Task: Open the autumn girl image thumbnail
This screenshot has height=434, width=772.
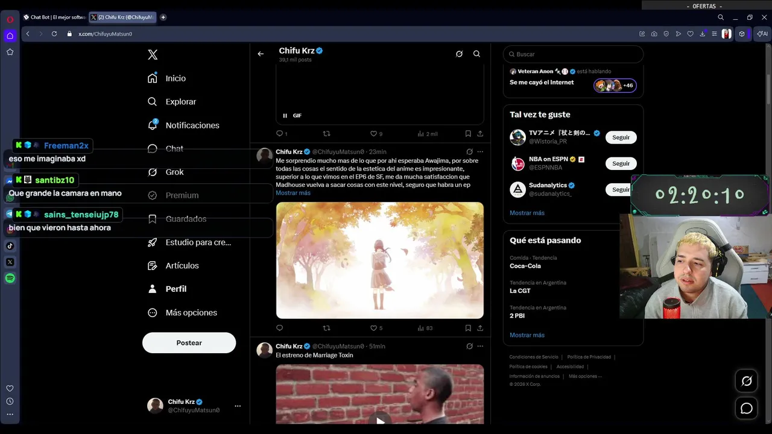Action: pos(380,260)
